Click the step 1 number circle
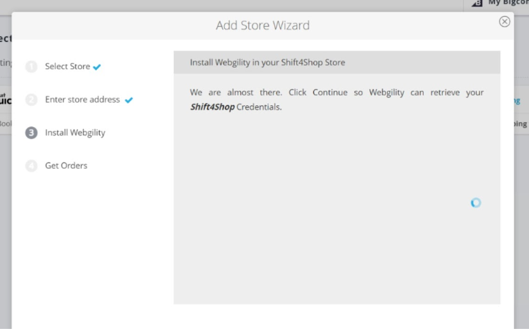529x334 pixels. tap(31, 67)
